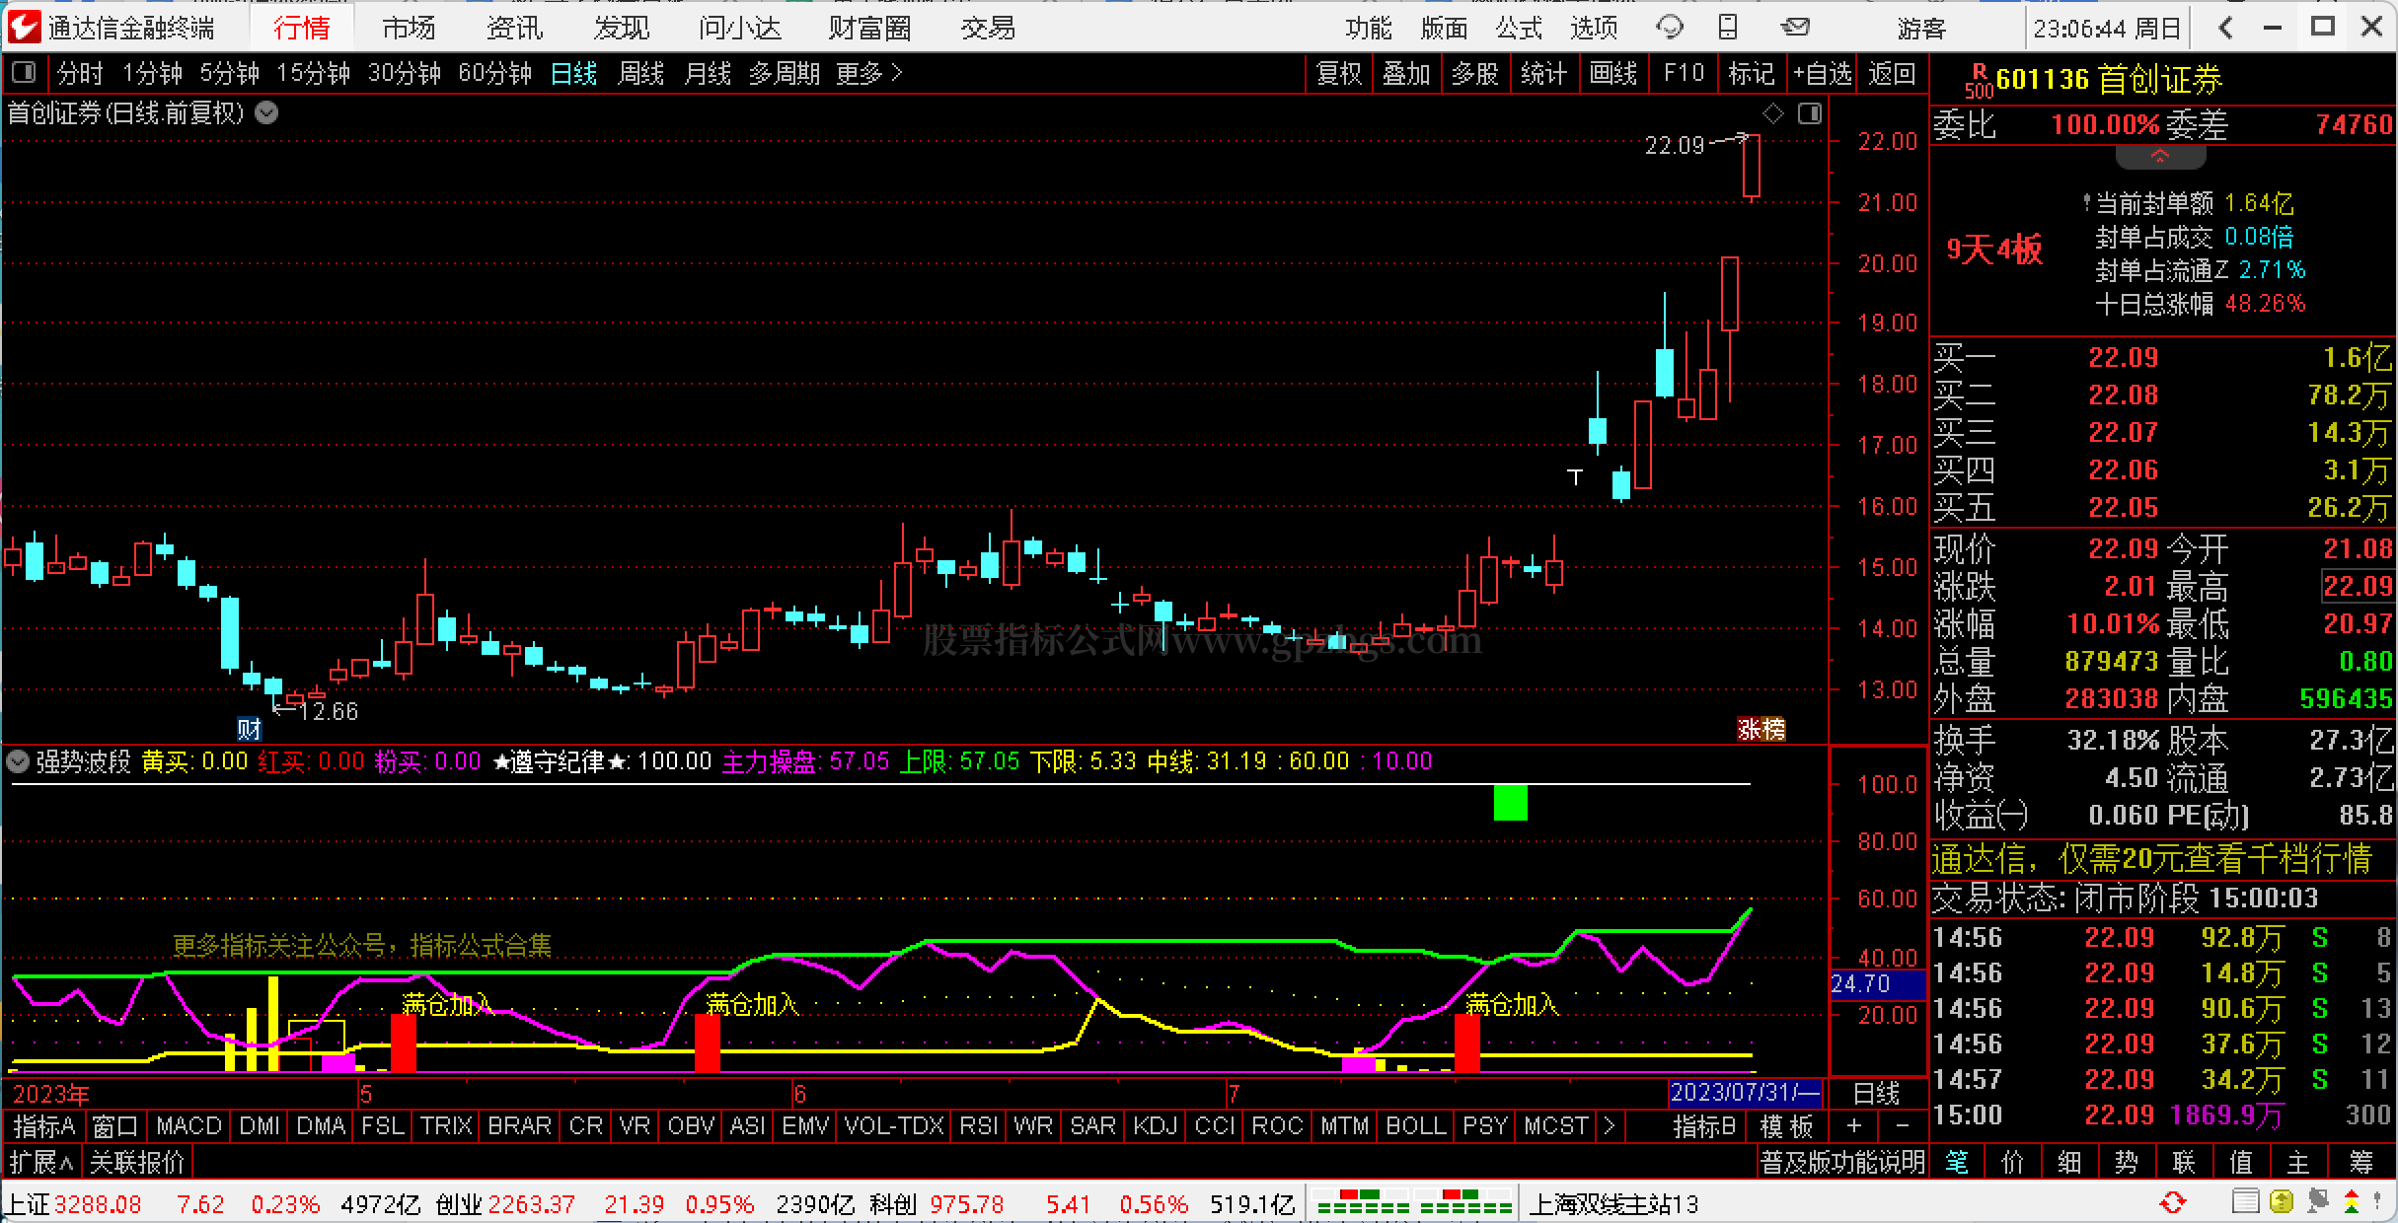
Task: Toggle the left panel icon beside 分时
Action: coord(24,72)
